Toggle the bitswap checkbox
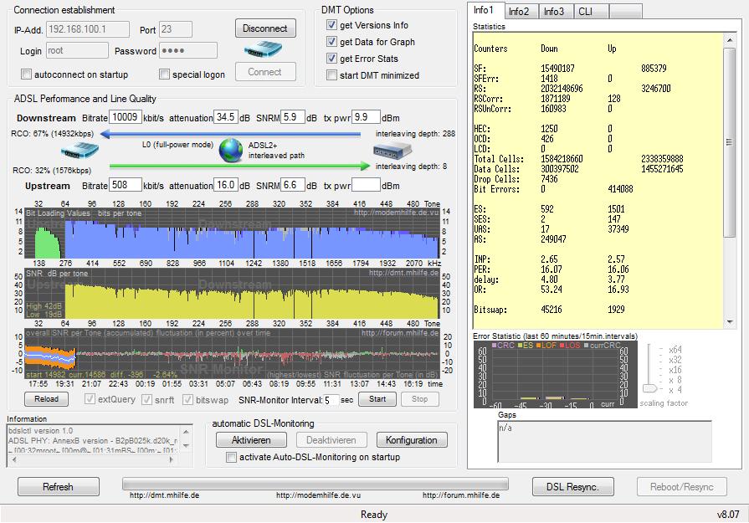 (x=187, y=399)
